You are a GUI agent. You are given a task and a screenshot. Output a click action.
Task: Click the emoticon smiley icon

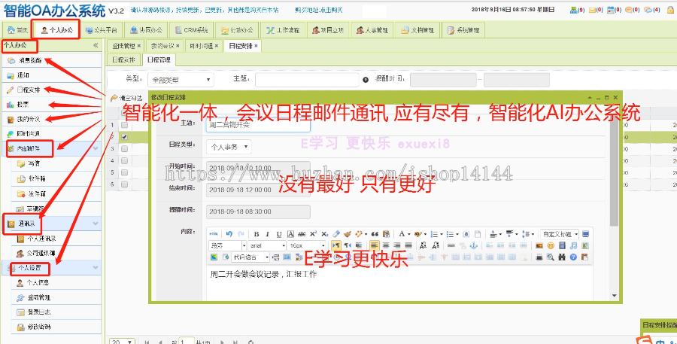pyautogui.click(x=551, y=245)
